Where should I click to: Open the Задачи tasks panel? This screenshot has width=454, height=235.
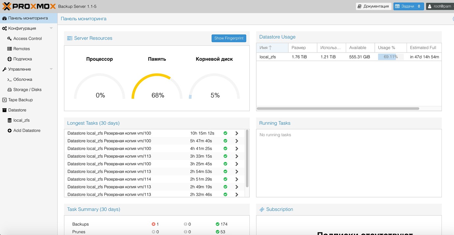[x=408, y=6]
